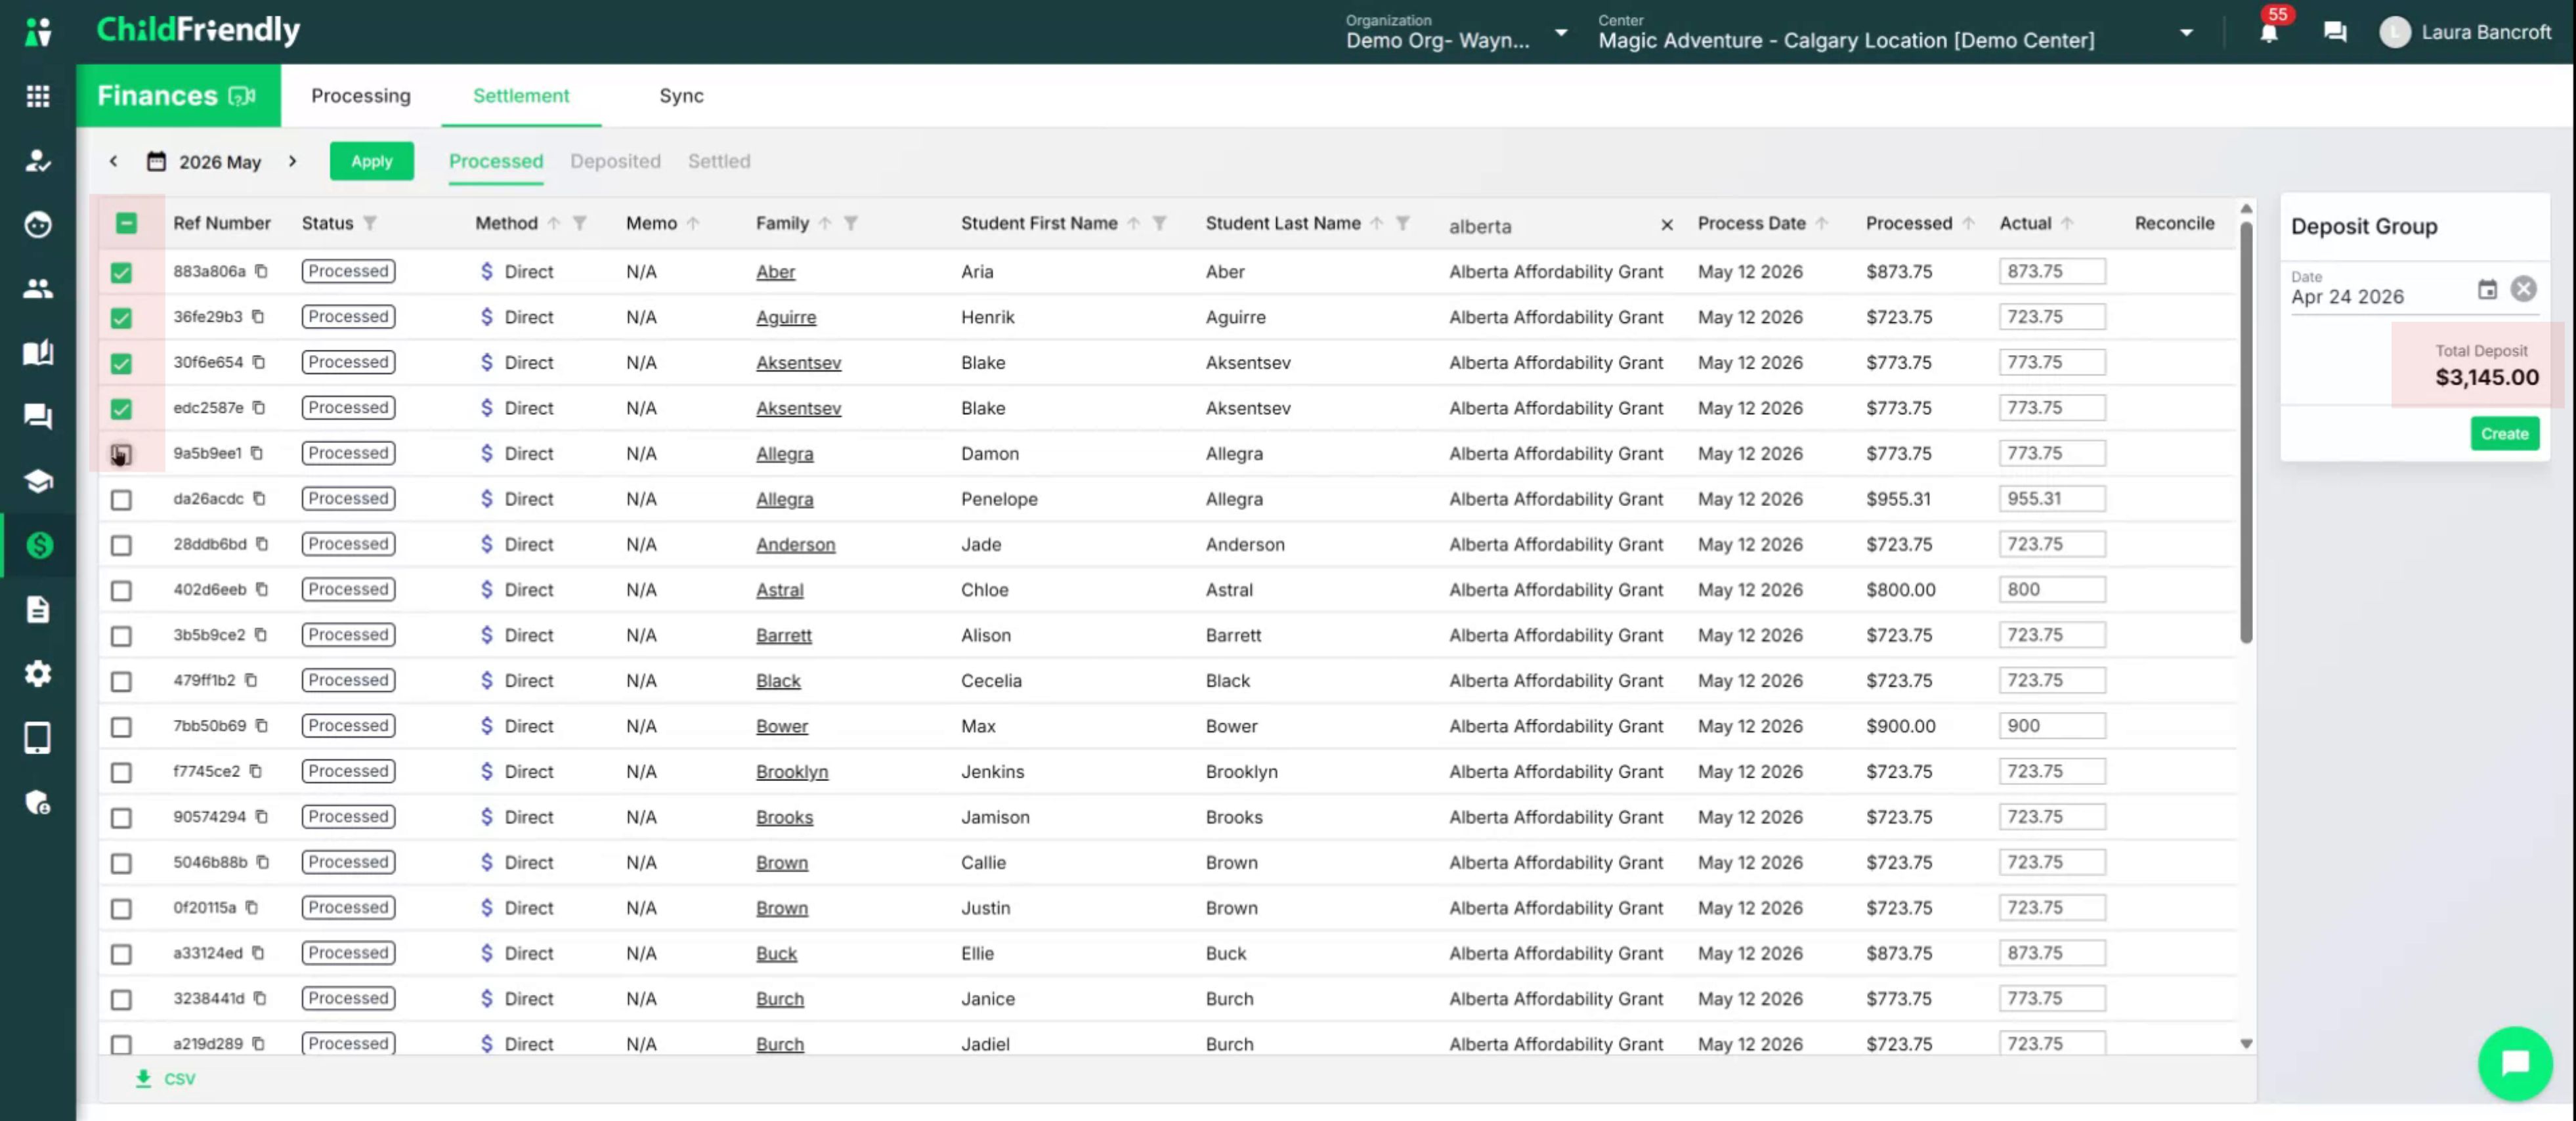The height and width of the screenshot is (1121, 2576).
Task: Open the Aber family link
Action: coord(775,272)
